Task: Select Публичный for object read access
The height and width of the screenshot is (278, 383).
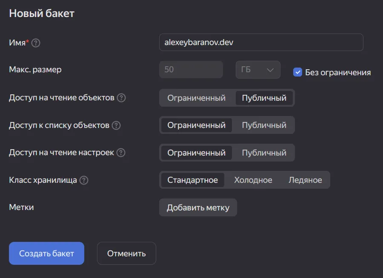Action: [x=263, y=97]
